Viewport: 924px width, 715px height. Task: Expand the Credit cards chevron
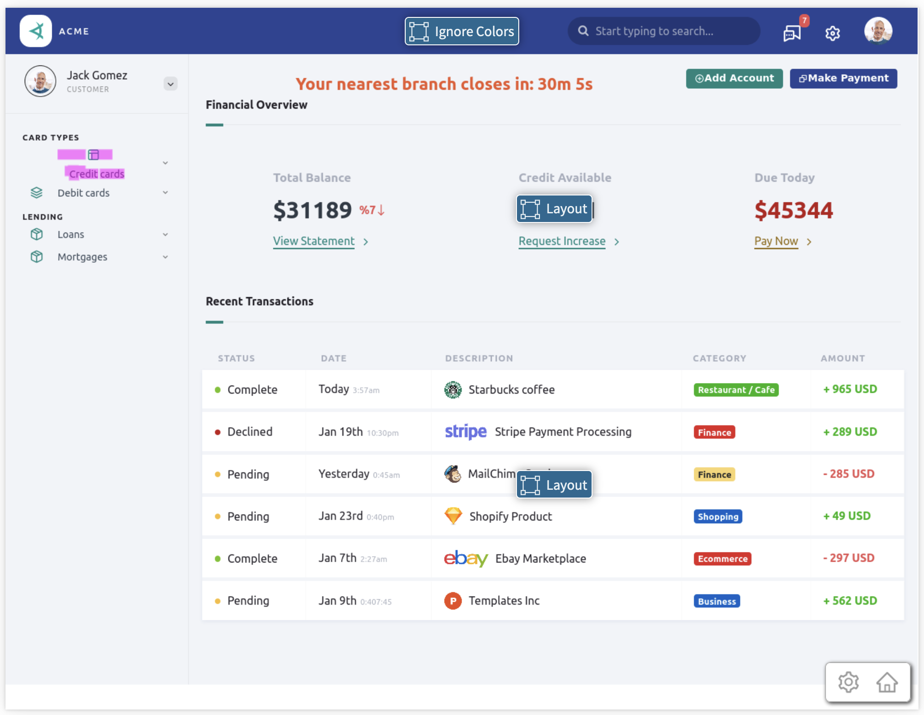[165, 163]
